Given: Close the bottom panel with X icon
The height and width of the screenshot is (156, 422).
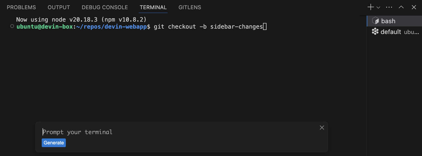Looking at the screenshot, I should point(414,7).
